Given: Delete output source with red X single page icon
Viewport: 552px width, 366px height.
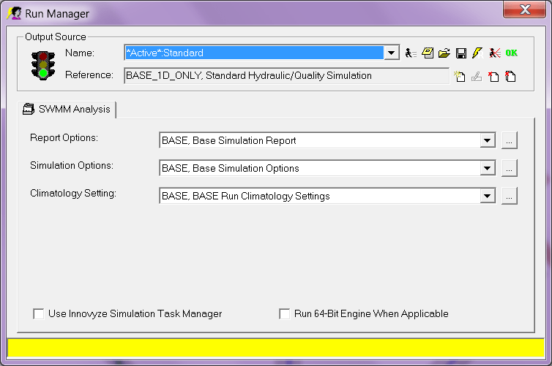Looking at the screenshot, I should click(493, 76).
